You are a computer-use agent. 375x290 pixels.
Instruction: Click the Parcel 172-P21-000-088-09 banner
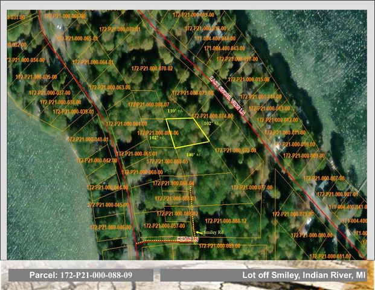[81, 275]
